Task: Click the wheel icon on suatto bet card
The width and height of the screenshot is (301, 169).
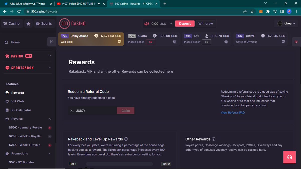Action: [174, 42]
